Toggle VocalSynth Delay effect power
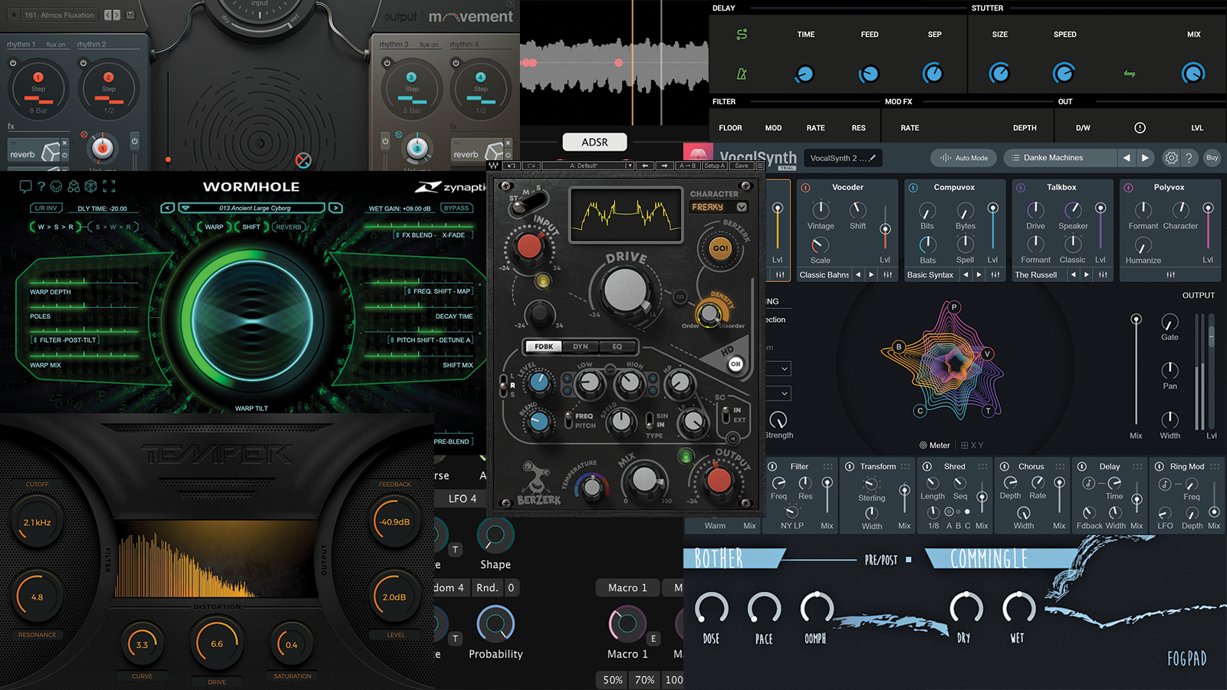 1082,466
